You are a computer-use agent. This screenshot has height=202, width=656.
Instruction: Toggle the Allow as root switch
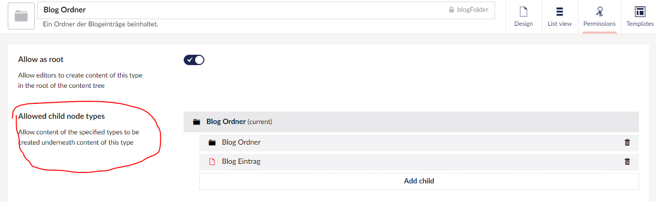point(194,60)
